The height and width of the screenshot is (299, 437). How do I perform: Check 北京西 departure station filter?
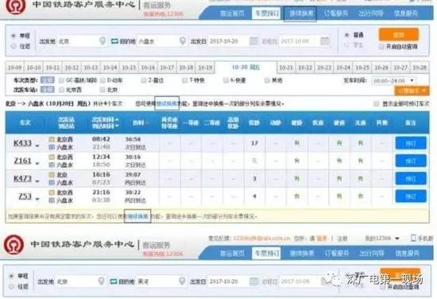[x=61, y=90]
